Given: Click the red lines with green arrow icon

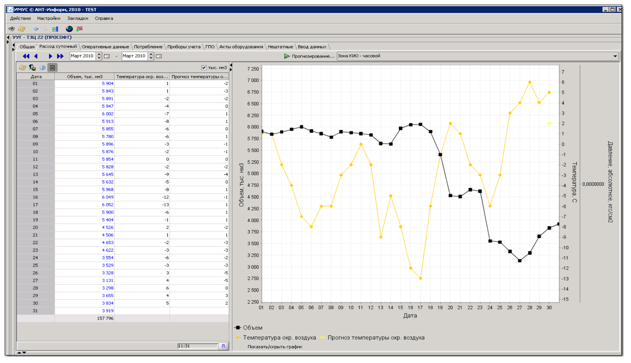Looking at the screenshot, I should 79,29.
